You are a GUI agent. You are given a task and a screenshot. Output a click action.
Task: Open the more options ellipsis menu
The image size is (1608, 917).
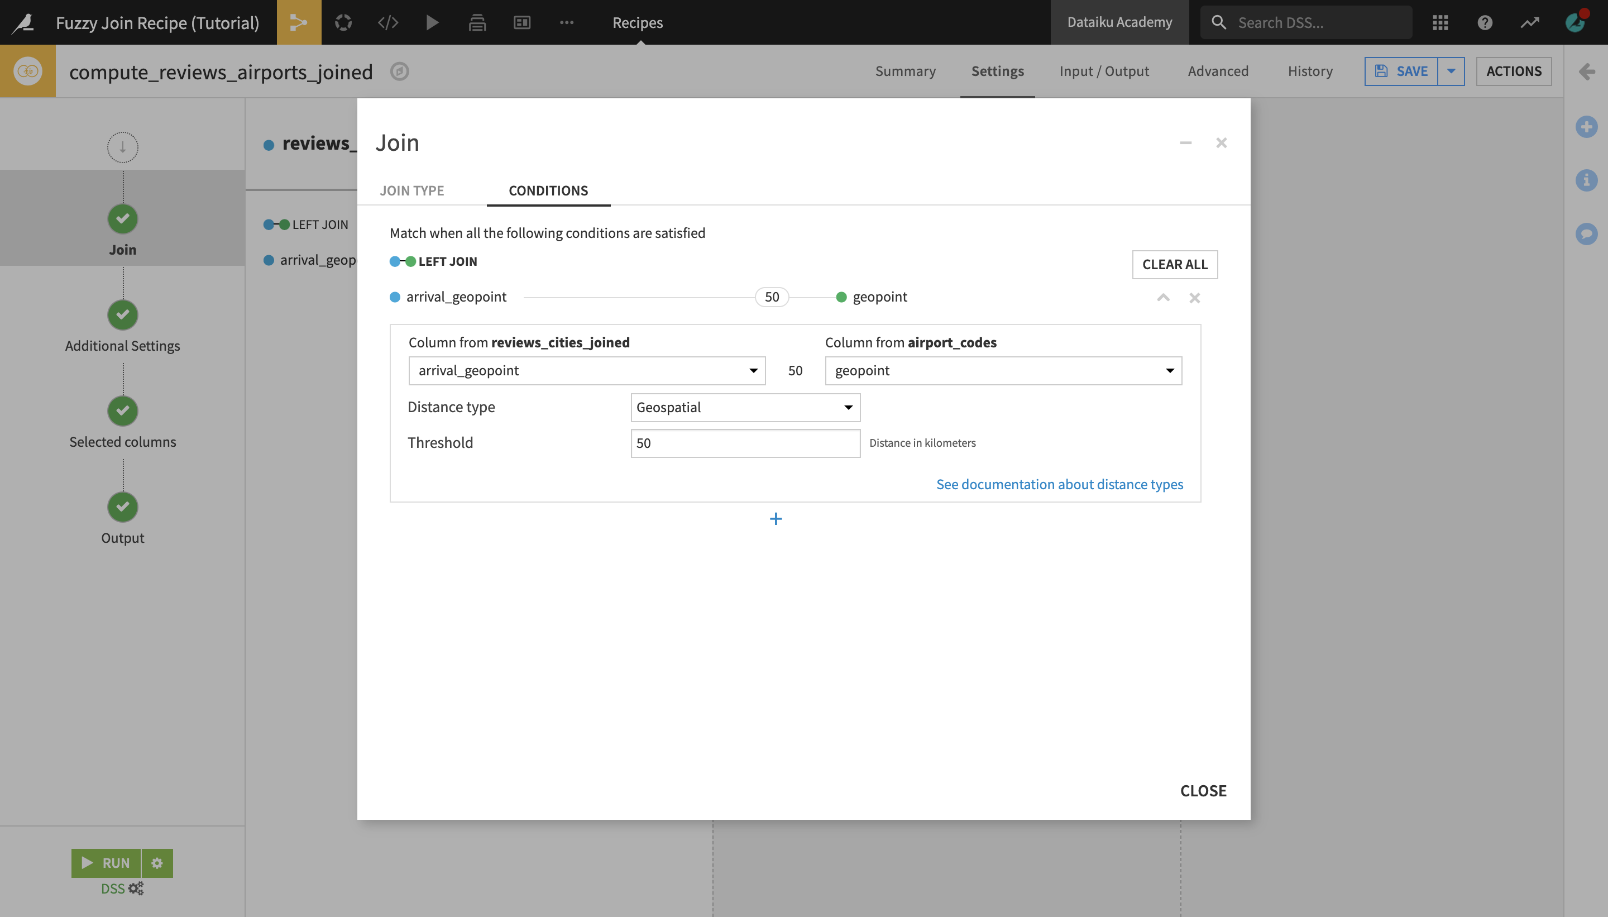567,23
